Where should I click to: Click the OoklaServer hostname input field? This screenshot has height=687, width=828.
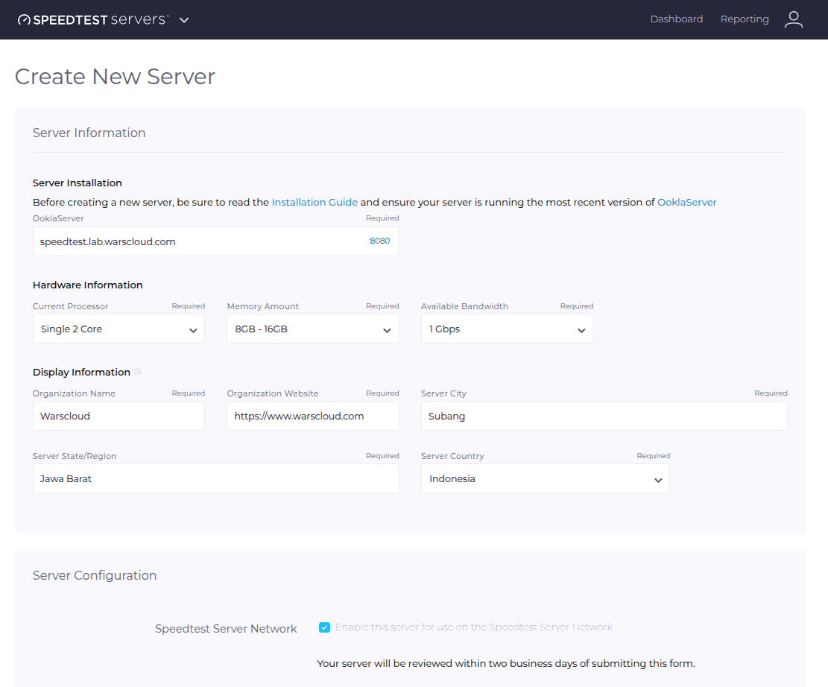click(x=186, y=241)
